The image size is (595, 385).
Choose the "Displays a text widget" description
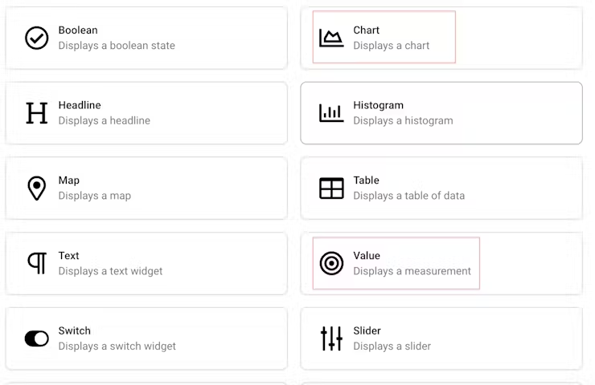pos(110,271)
